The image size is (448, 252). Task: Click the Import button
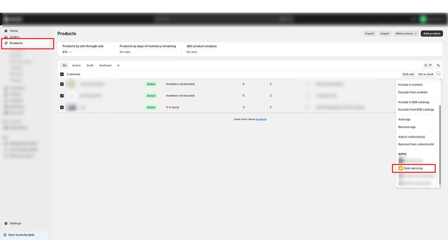[385, 34]
